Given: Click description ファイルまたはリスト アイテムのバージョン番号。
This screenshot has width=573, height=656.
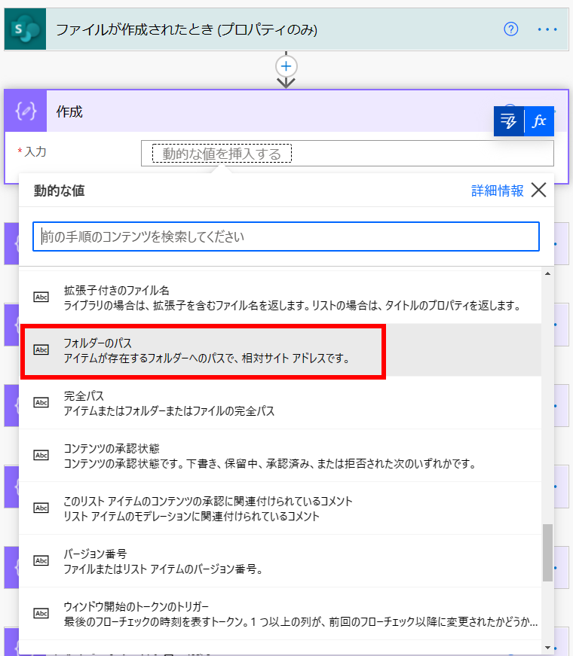Looking at the screenshot, I should coord(163,569).
